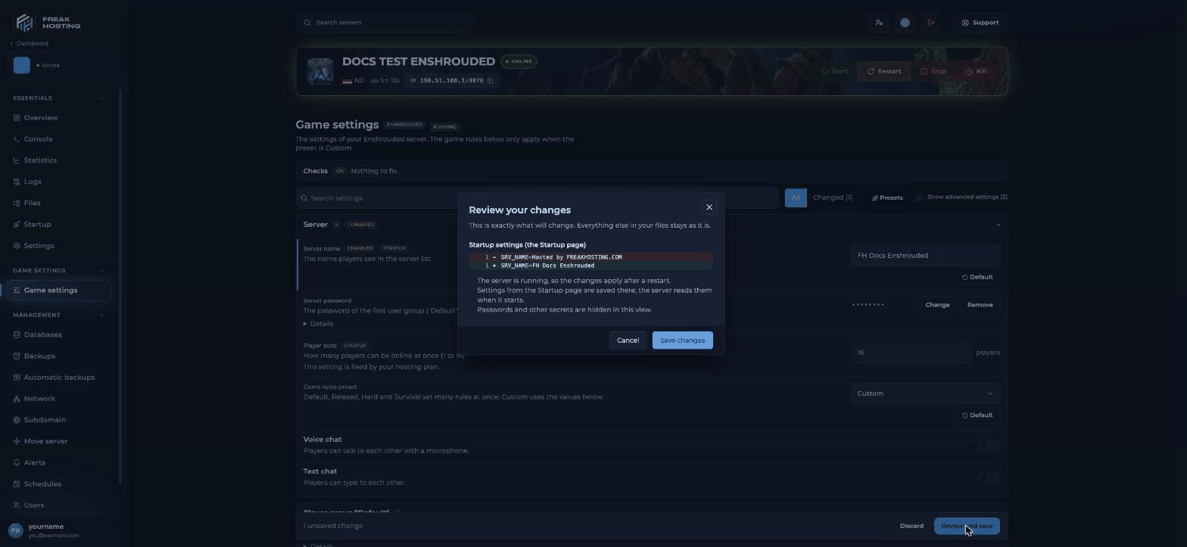This screenshot has width=1187, height=547.
Task: Collapse the GAME SETTINGS sidebar section
Action: point(101,271)
